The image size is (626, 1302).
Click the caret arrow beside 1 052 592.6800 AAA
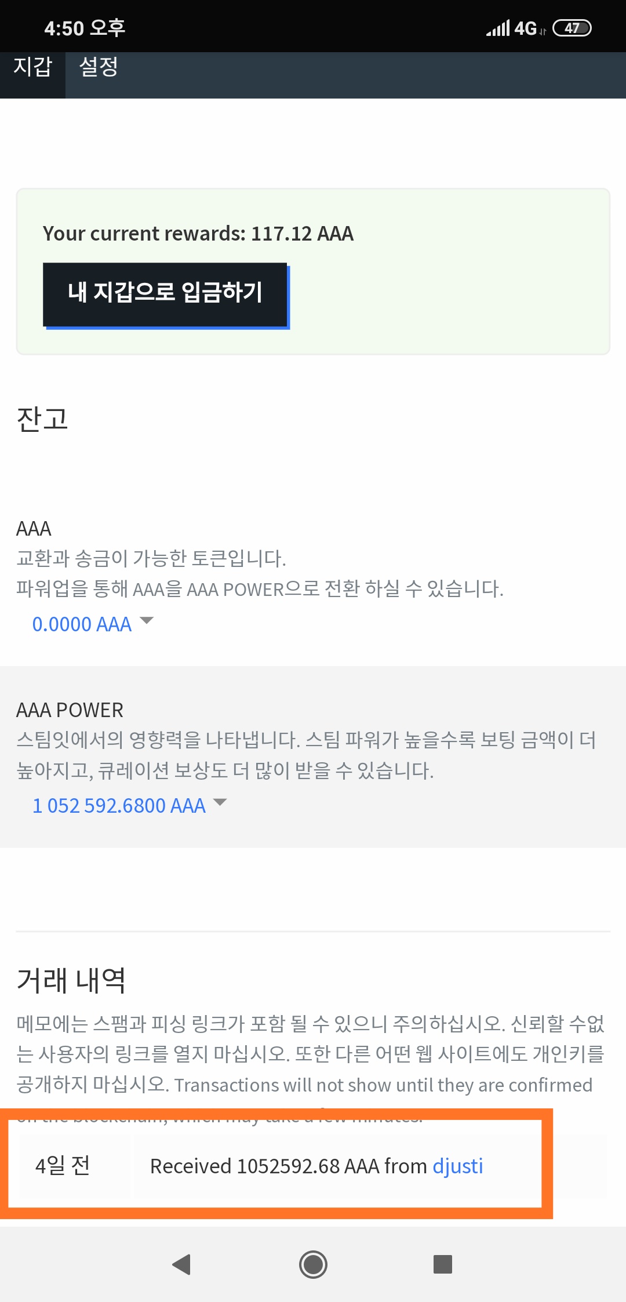(220, 802)
